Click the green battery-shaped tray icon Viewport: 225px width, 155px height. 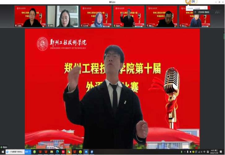[182, 152]
